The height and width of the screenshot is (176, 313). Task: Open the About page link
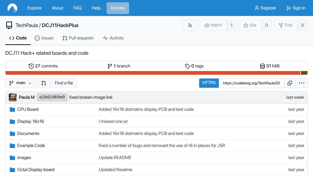(57, 8)
